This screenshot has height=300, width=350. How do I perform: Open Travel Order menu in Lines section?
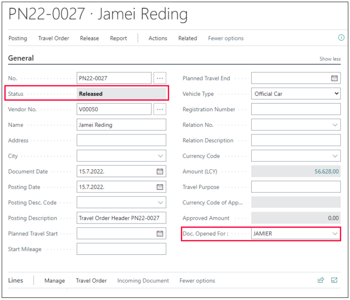[x=91, y=281]
